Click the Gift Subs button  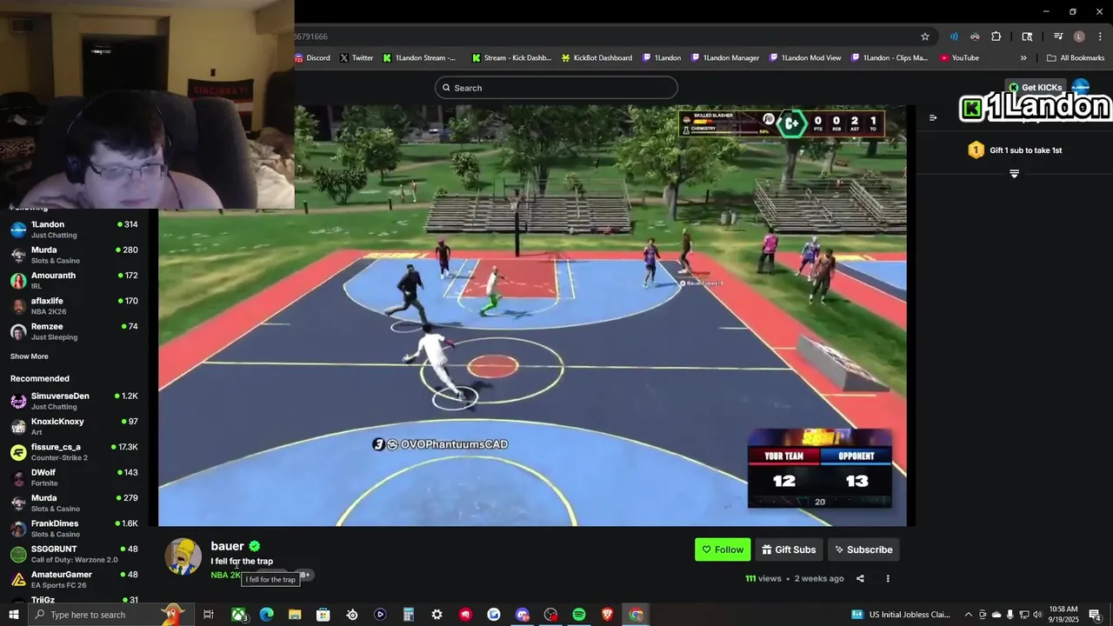(789, 549)
